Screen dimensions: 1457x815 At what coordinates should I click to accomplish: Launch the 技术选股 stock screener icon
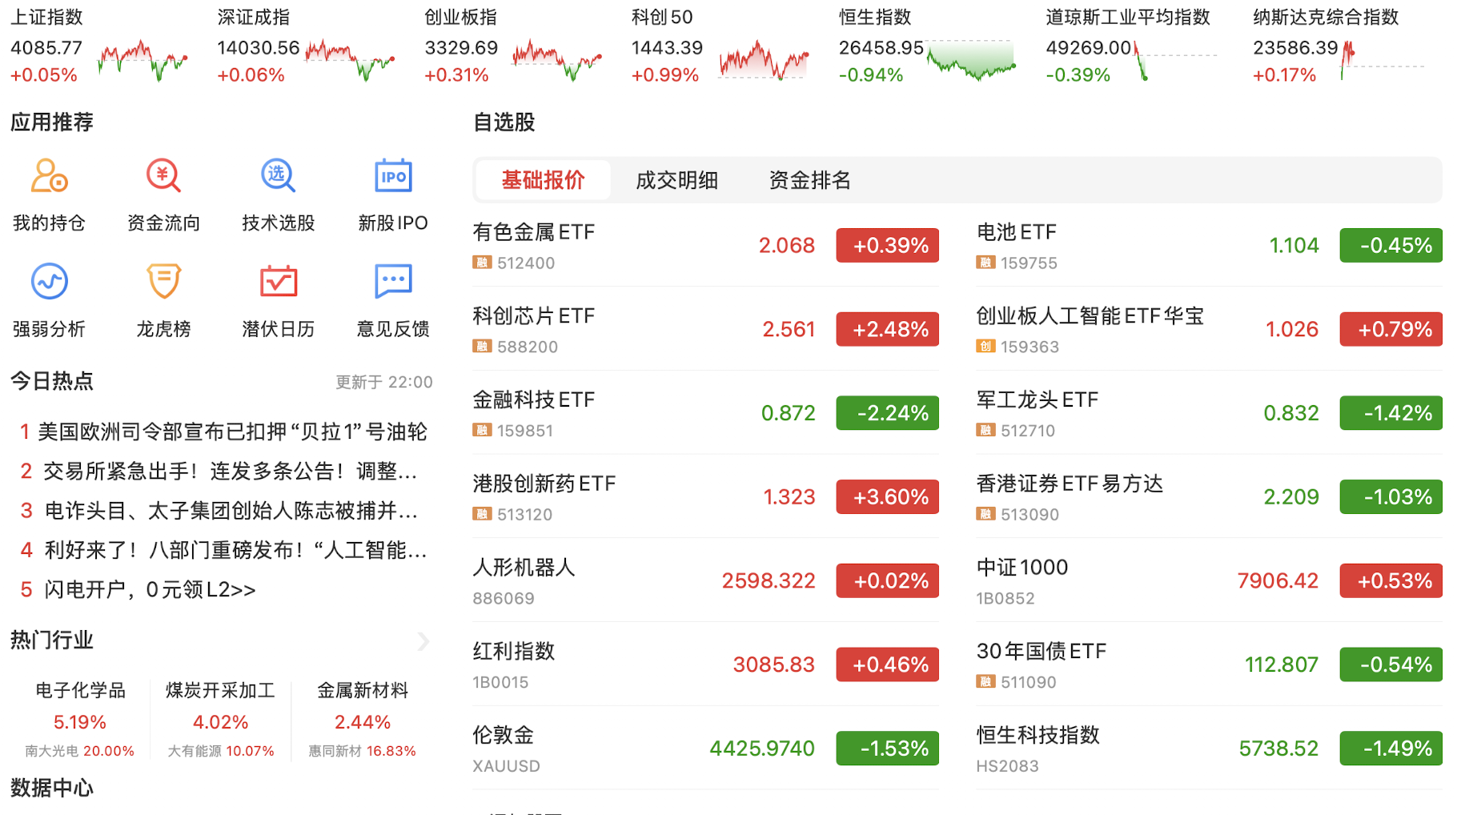pyautogui.click(x=278, y=177)
